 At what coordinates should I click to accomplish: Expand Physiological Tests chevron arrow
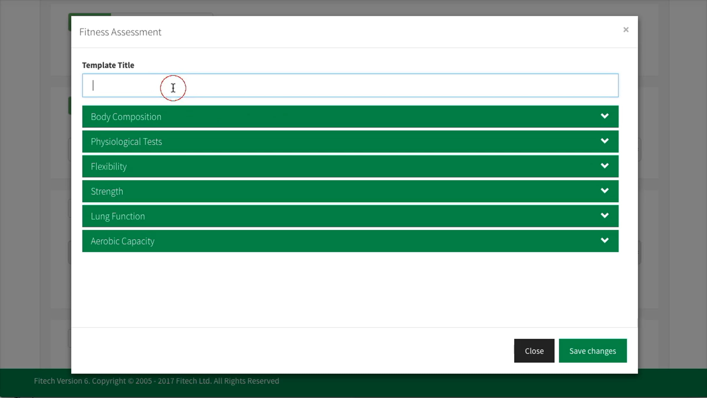coord(604,141)
